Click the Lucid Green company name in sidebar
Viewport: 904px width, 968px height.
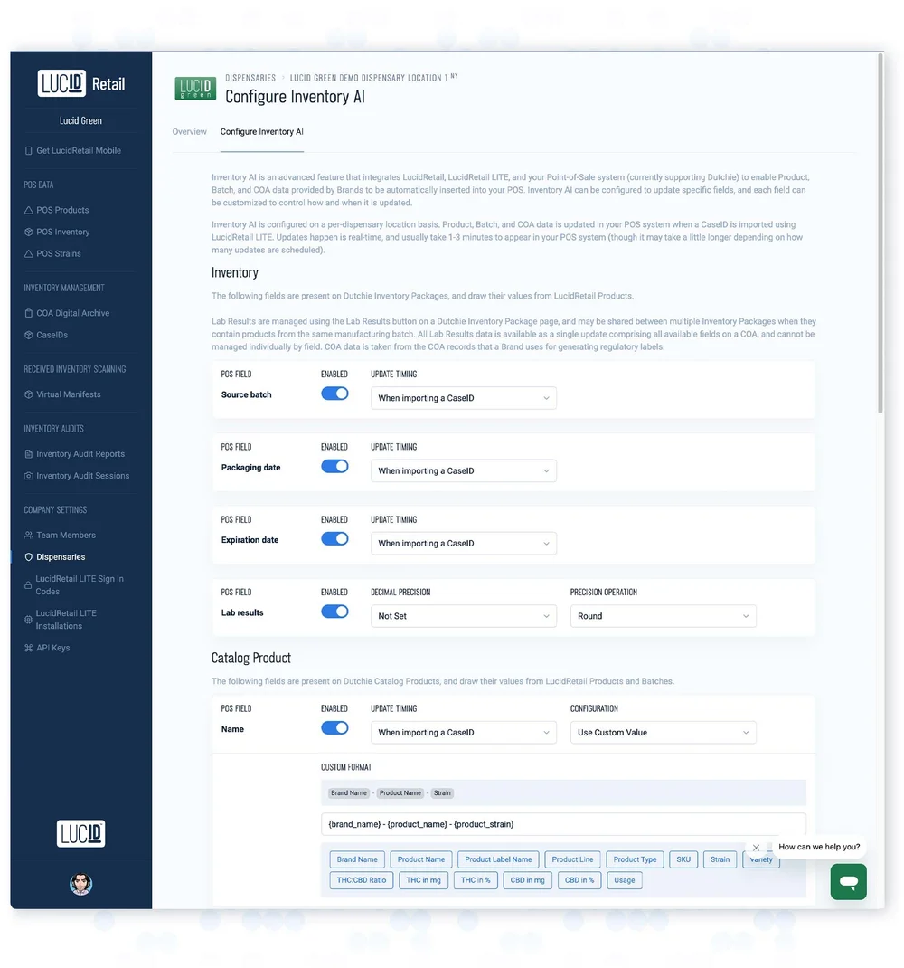[x=80, y=120]
